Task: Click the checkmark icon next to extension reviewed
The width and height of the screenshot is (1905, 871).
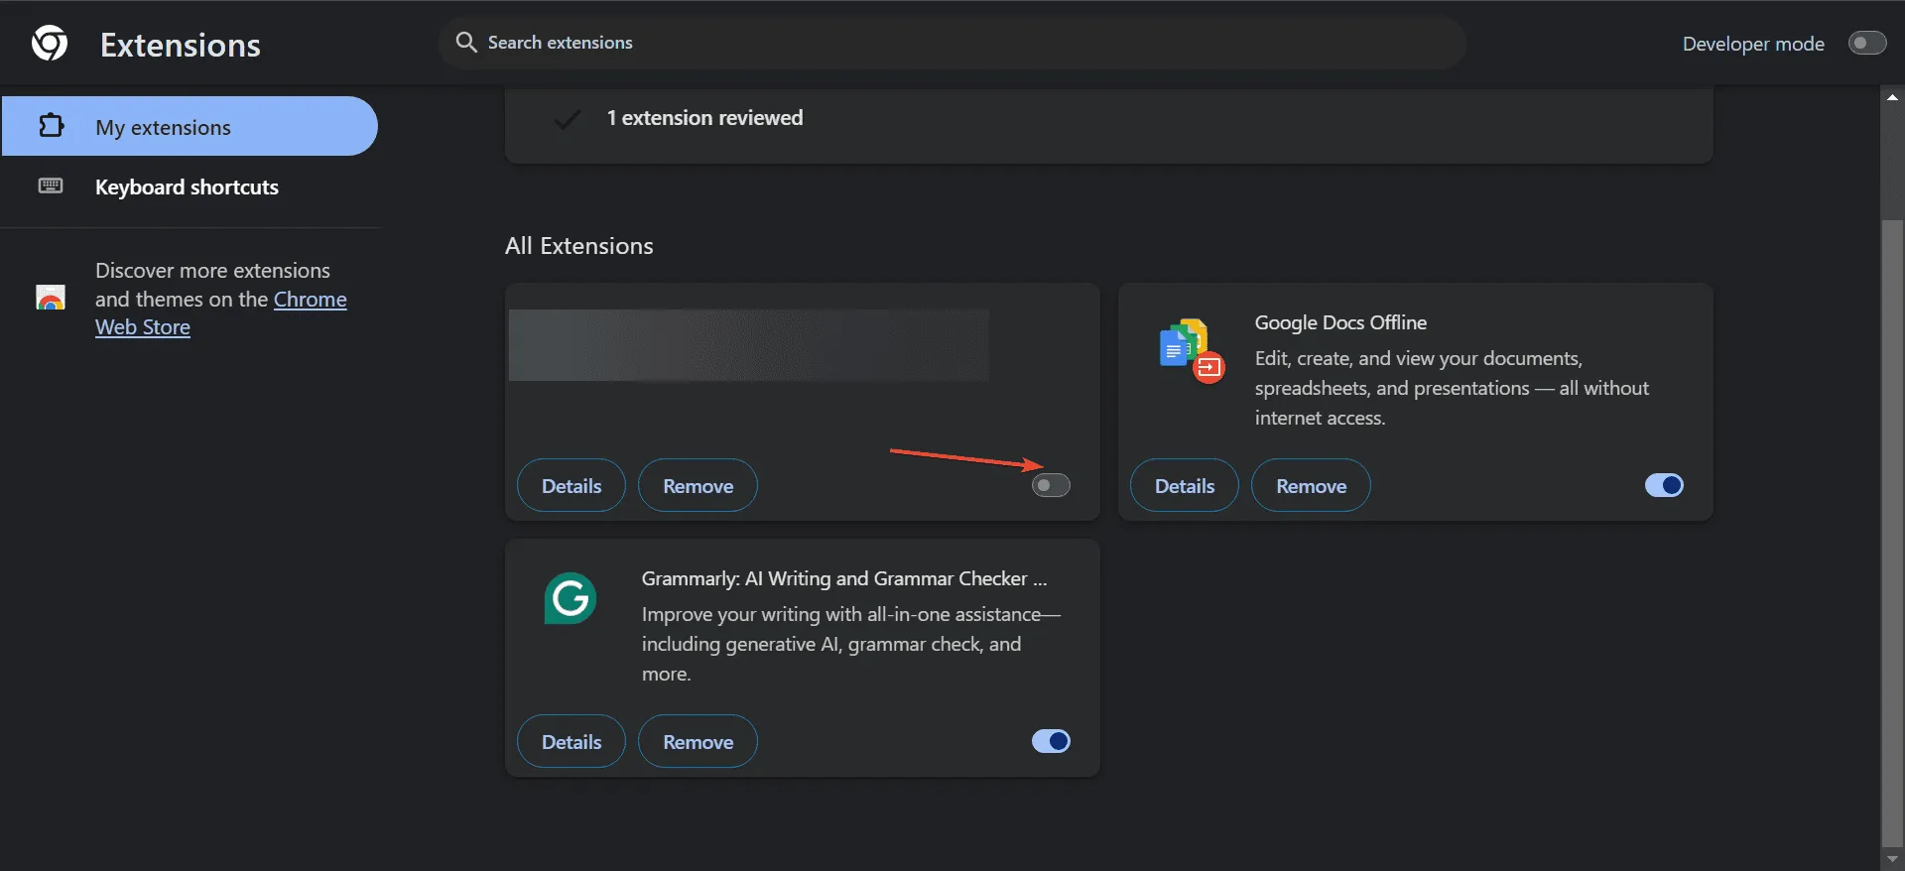Action: click(x=568, y=119)
